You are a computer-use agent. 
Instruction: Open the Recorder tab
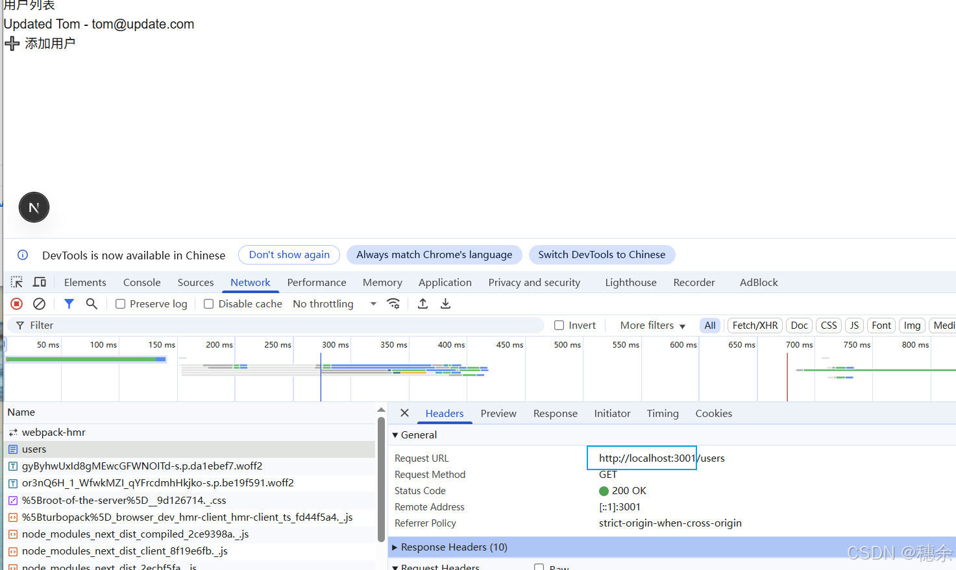point(694,282)
